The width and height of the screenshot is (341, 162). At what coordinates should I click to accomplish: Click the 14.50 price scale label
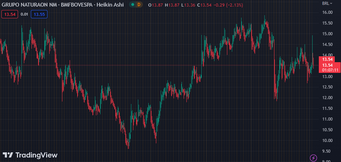pyautogui.click(x=327, y=45)
